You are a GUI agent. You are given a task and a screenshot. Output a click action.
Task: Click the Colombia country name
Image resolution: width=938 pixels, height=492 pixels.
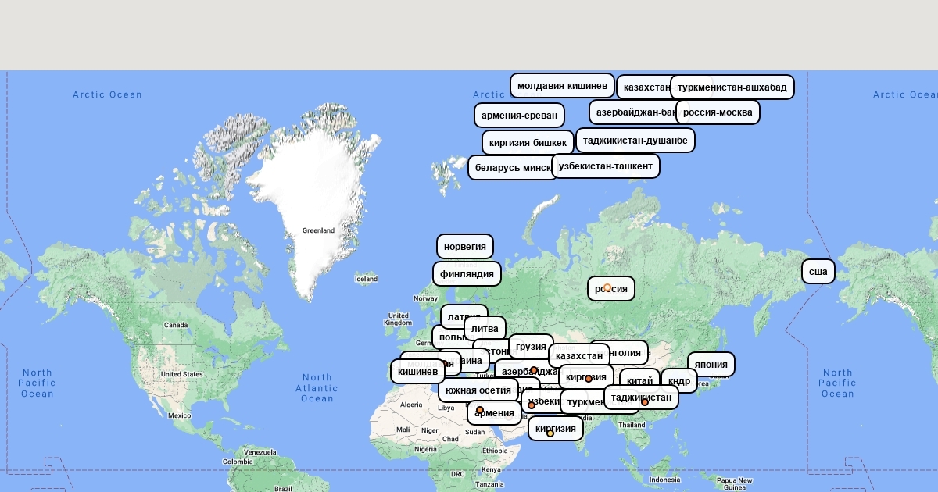pyautogui.click(x=237, y=462)
